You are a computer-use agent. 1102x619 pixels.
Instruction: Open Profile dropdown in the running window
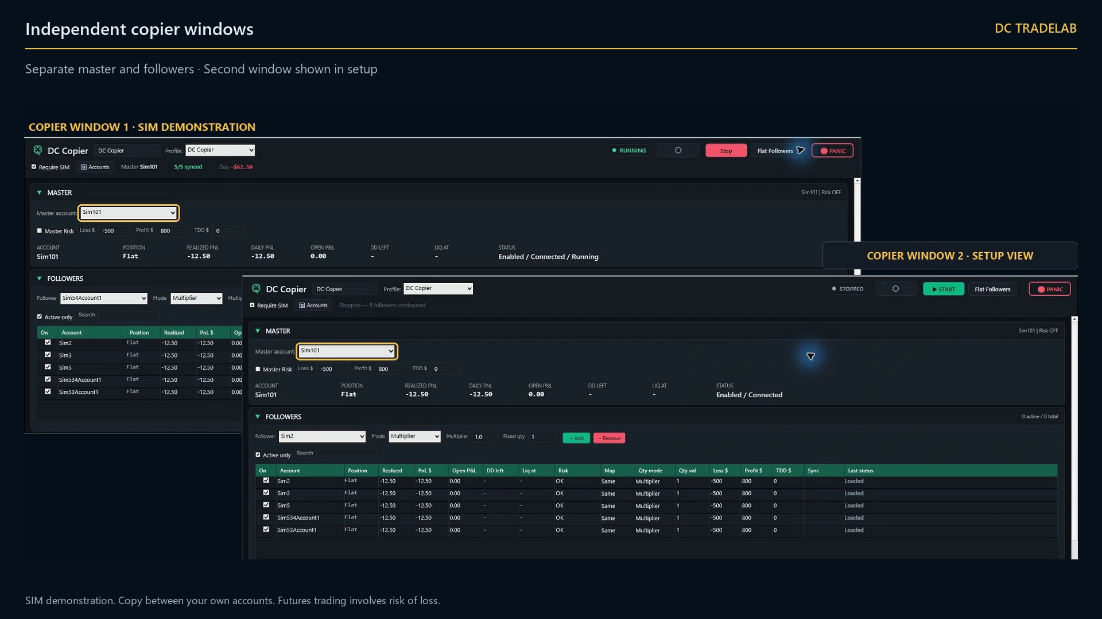(x=220, y=150)
